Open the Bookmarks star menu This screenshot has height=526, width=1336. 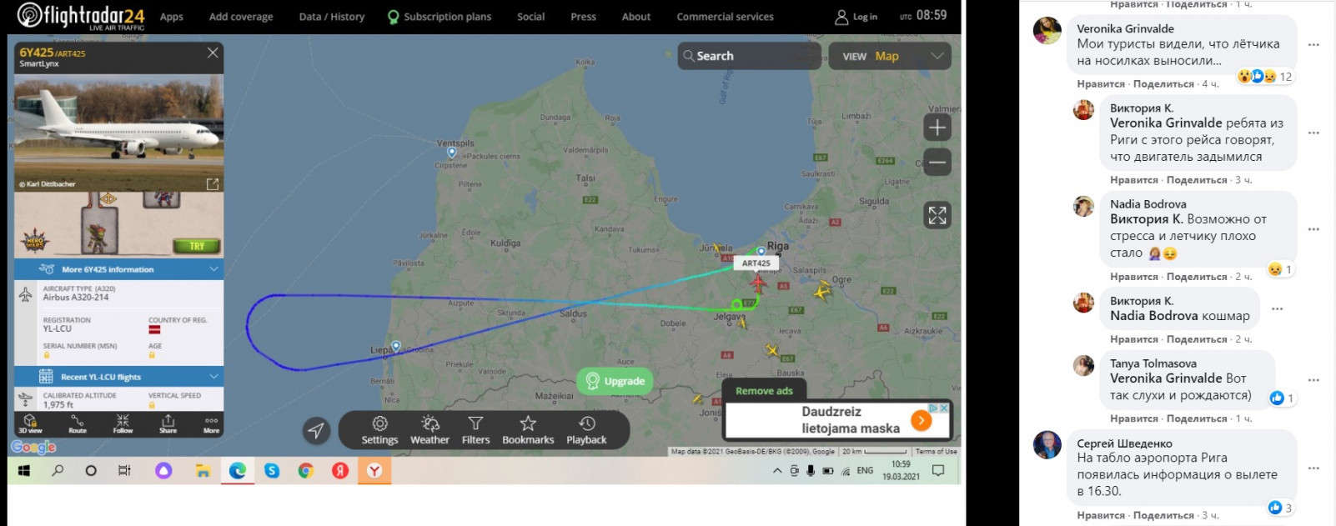(528, 430)
